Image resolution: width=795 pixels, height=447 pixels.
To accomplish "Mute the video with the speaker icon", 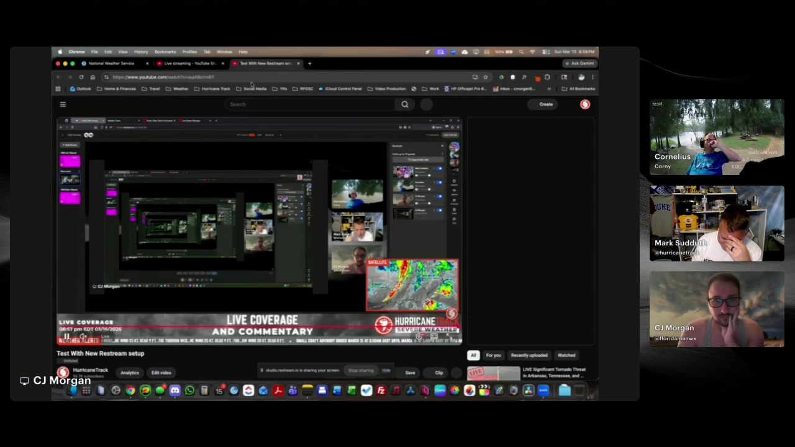I will pyautogui.click(x=83, y=336).
